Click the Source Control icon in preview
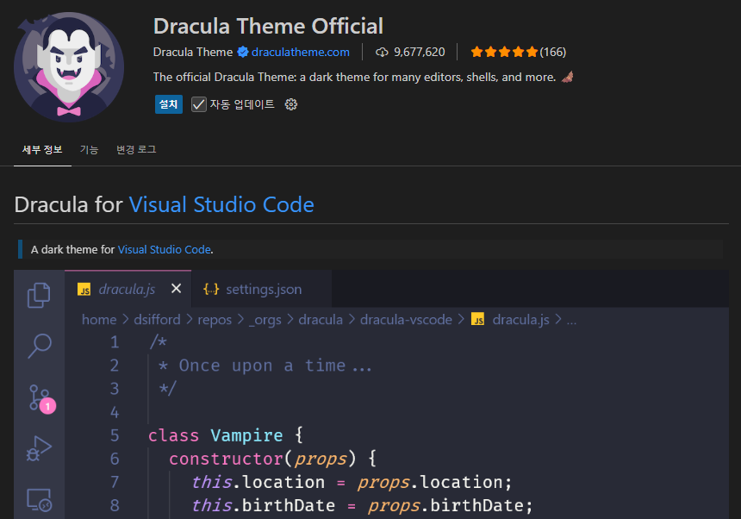741x519 pixels. (x=39, y=397)
